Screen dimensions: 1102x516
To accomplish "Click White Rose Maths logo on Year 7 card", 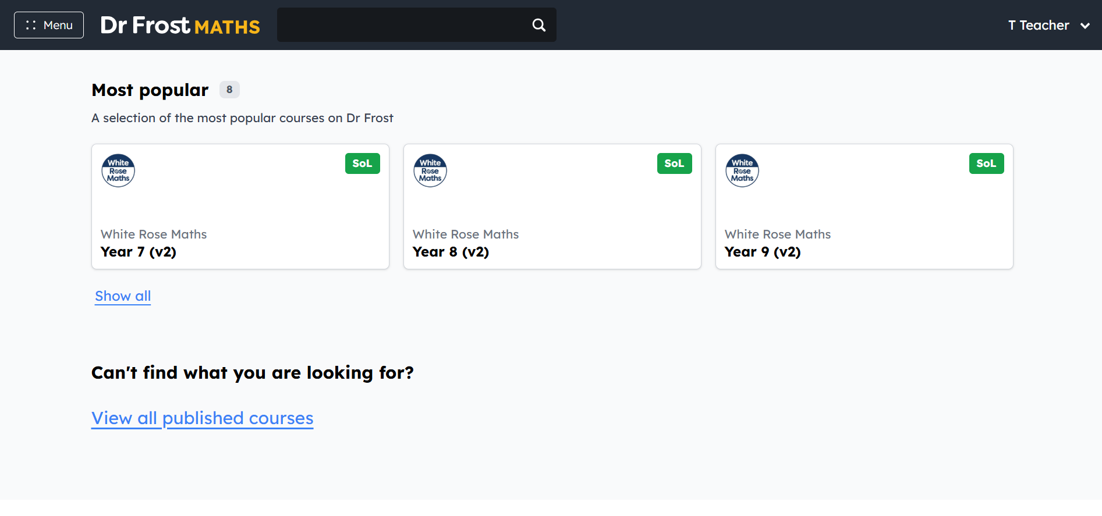I will coord(118,170).
